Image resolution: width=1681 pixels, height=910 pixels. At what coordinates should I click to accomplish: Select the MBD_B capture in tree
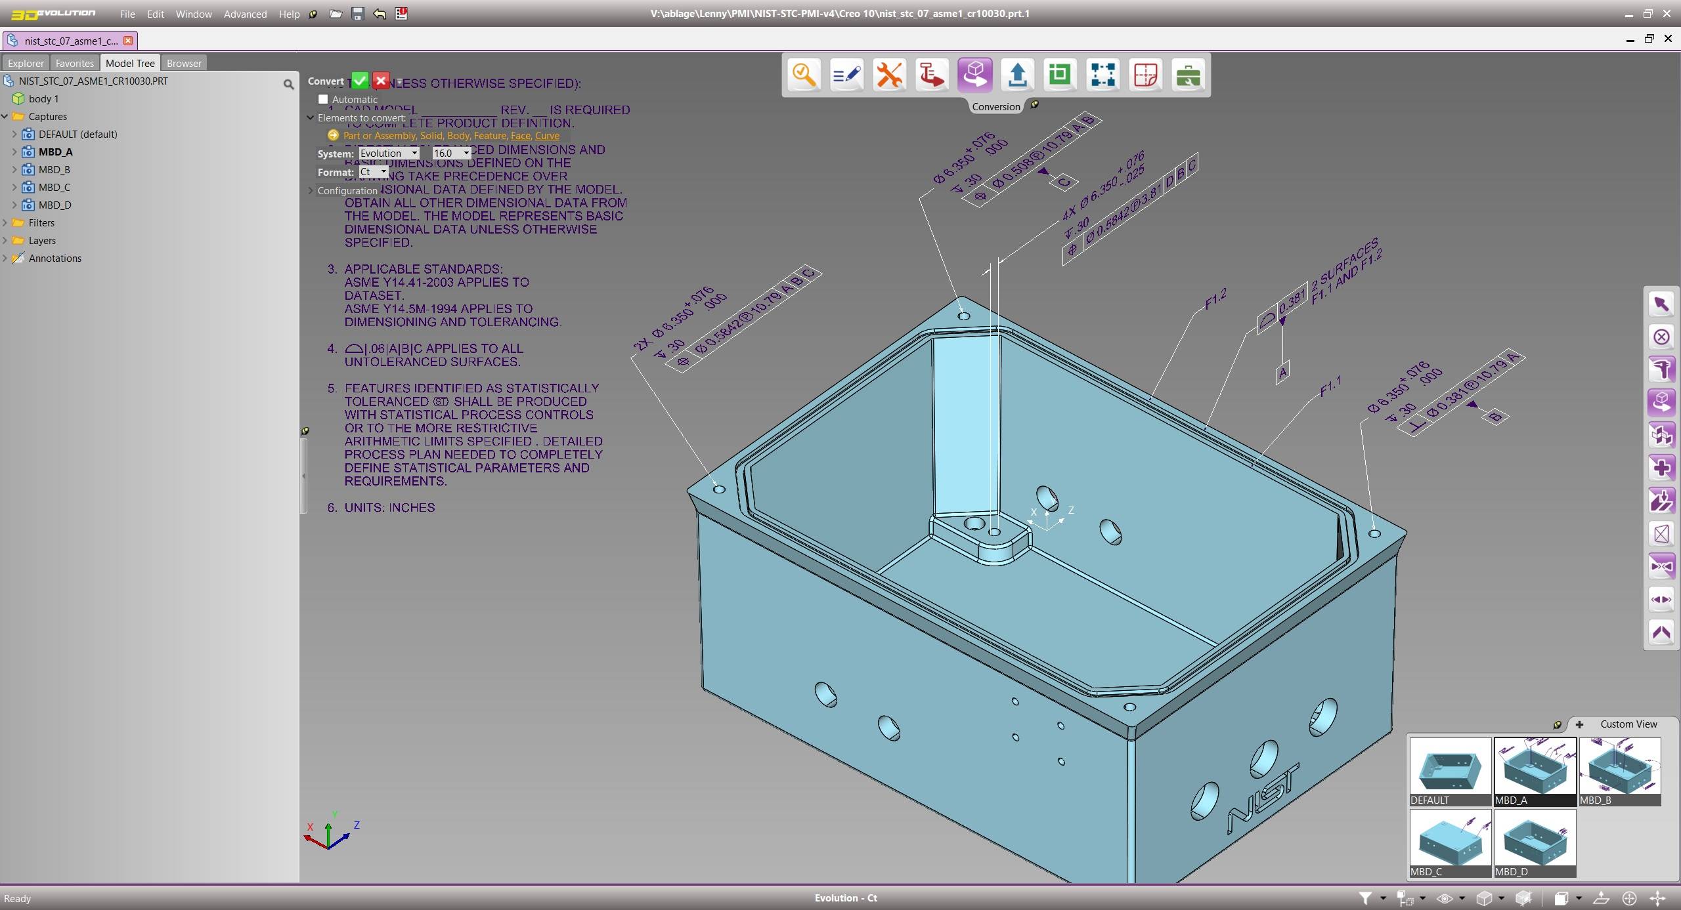coord(54,169)
